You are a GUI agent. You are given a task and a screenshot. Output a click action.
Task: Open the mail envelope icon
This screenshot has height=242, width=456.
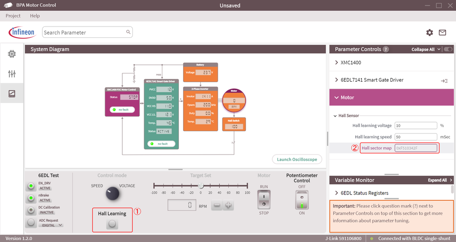click(x=442, y=32)
